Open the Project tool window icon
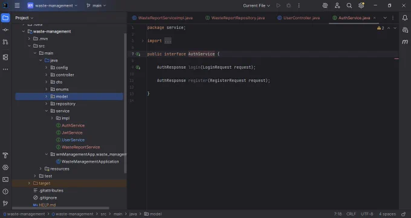411x218 pixels. [x=5, y=18]
